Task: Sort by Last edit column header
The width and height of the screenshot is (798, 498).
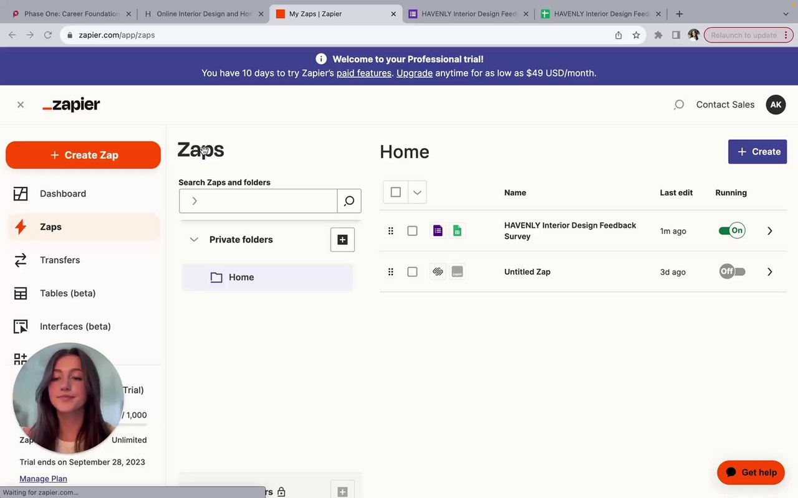Action: coord(676,193)
